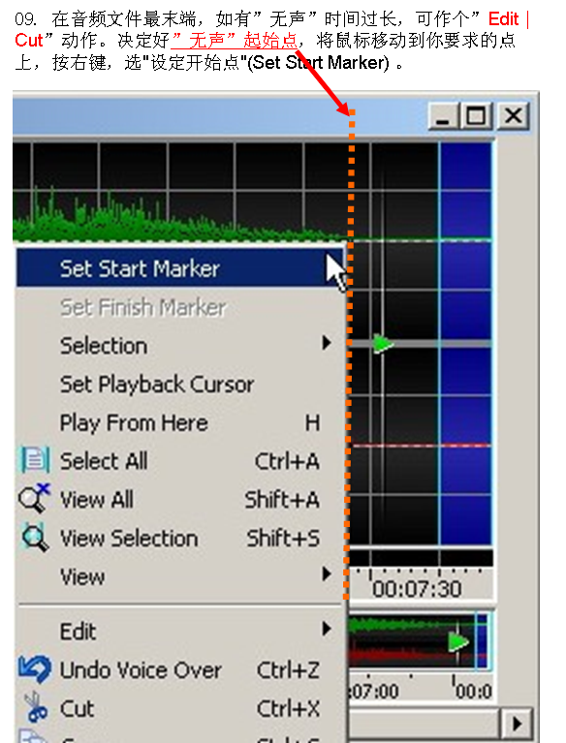566x743 pixels.
Task: Choose Play From Here
Action: [x=180, y=422]
